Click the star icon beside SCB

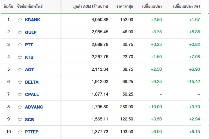20,119
